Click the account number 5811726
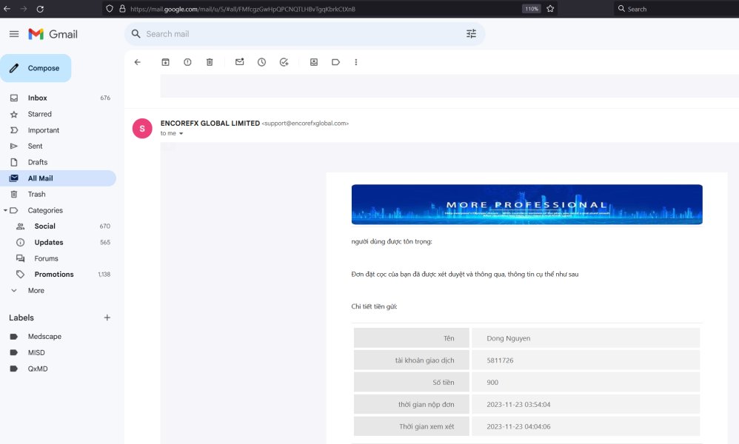Viewport: 739px width, 444px height. pos(500,360)
